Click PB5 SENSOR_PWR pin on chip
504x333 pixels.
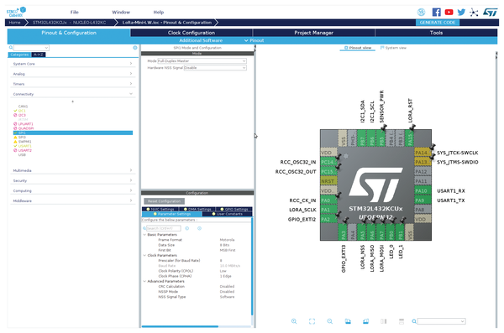point(381,138)
